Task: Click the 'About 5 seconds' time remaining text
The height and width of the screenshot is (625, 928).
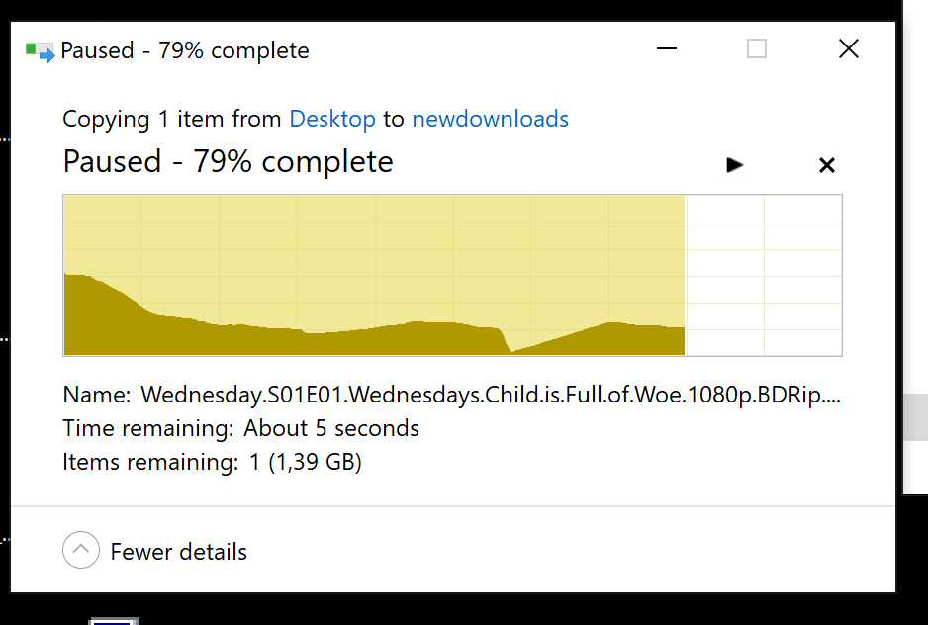Action: 331,428
